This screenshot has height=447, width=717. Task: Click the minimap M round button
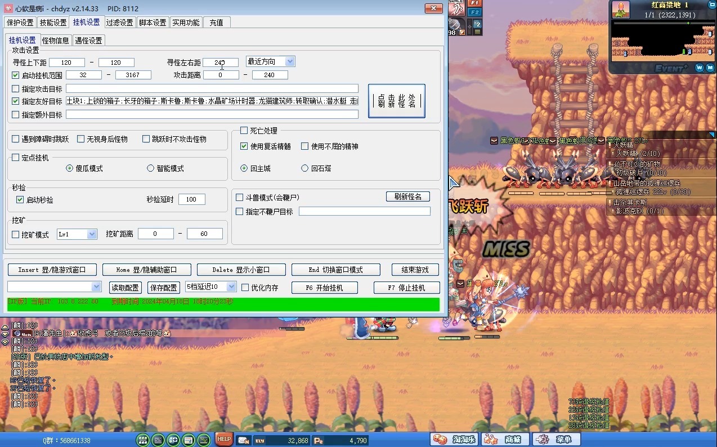click(709, 68)
